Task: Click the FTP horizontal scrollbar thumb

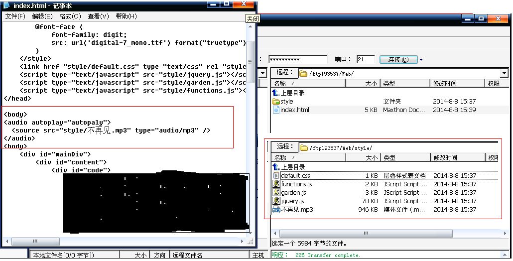Action: click(366, 233)
